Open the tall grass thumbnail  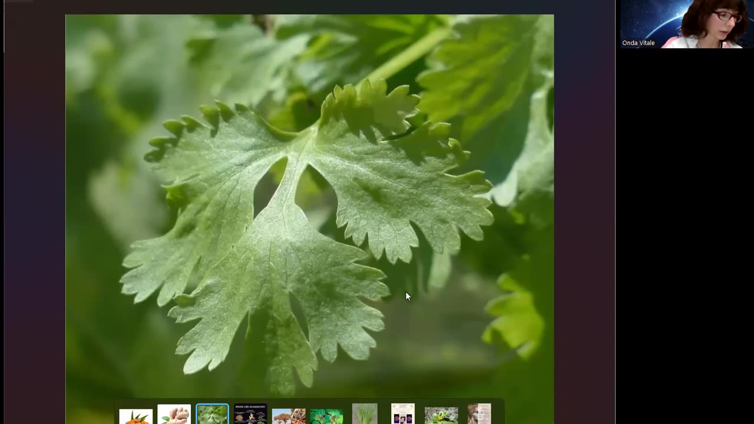pyautogui.click(x=365, y=414)
